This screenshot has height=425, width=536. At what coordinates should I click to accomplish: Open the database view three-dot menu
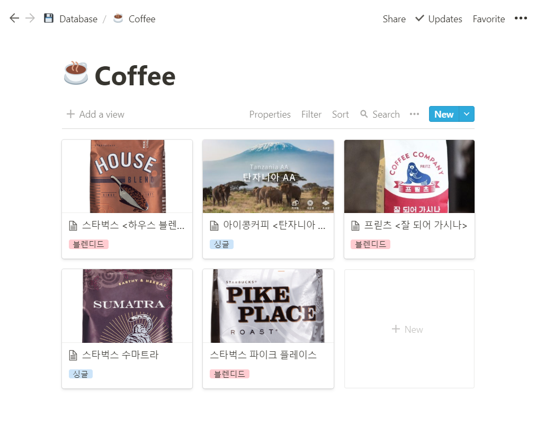click(414, 114)
